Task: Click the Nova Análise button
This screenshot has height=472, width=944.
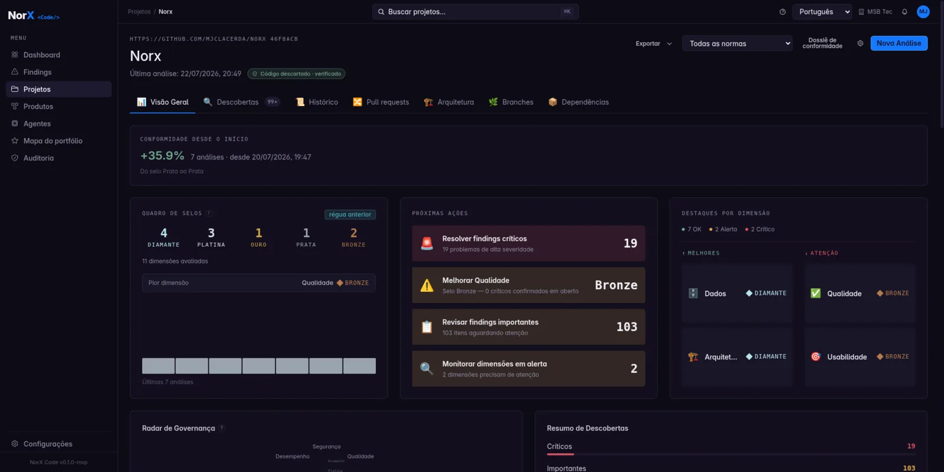Action: (899, 43)
